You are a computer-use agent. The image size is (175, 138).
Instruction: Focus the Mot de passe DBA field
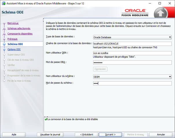pos(132,62)
